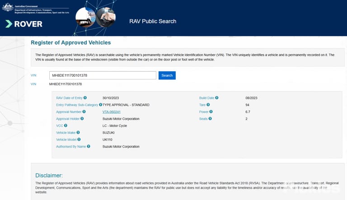Click build date value 08/2023
The image size is (347, 200).
251,98
